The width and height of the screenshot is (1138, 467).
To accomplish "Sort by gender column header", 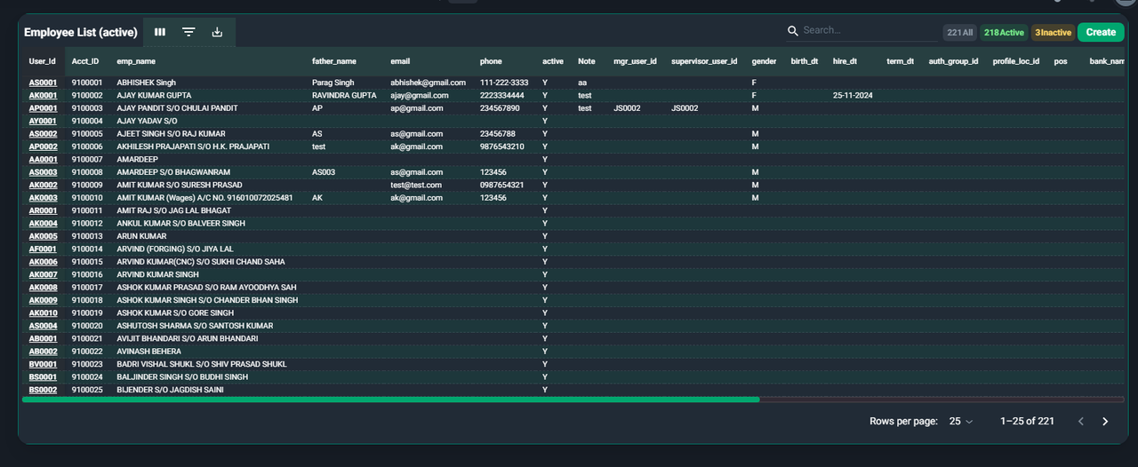I will 764,61.
